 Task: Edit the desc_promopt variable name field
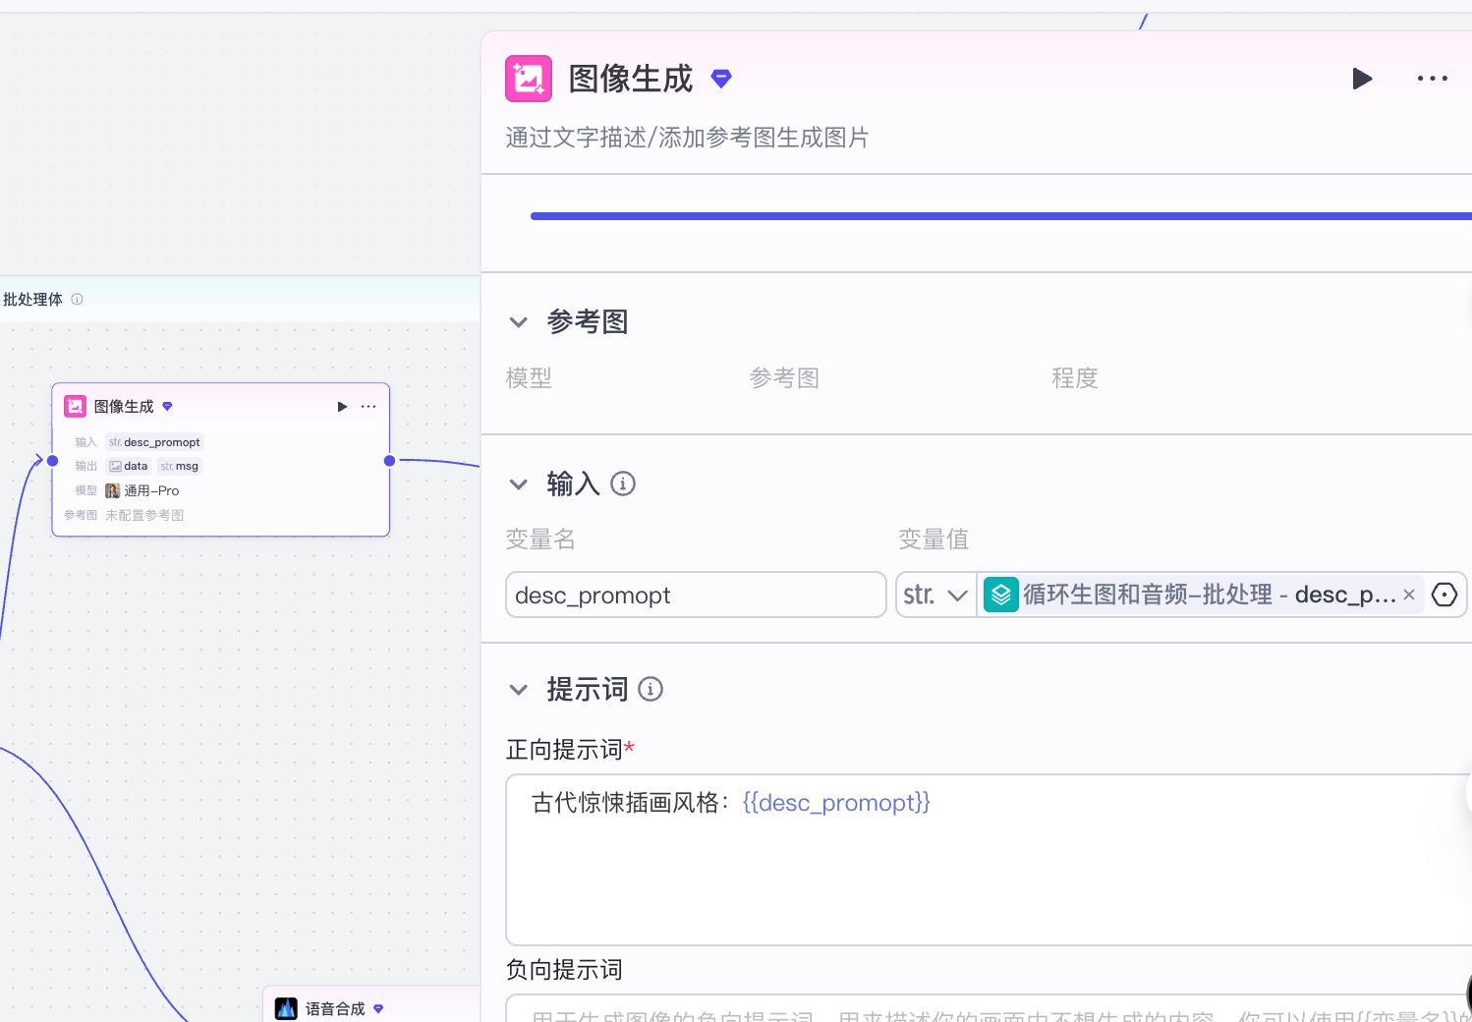(x=695, y=596)
